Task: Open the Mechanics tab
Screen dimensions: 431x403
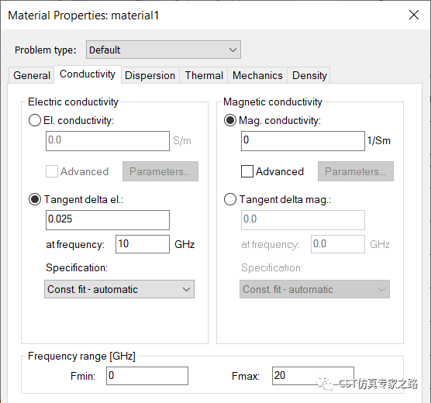Action: 257,75
